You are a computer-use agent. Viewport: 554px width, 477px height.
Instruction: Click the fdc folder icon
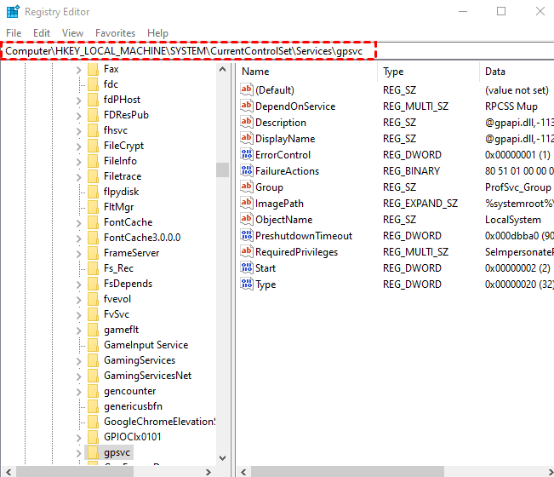(x=94, y=84)
